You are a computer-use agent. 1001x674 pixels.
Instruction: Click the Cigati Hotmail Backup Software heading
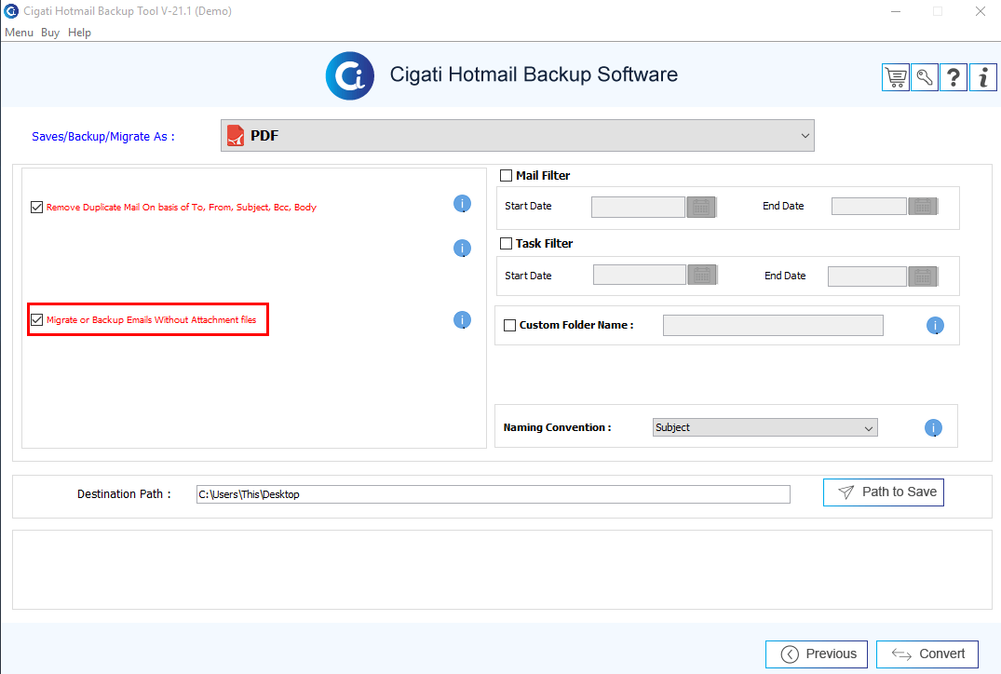click(534, 74)
